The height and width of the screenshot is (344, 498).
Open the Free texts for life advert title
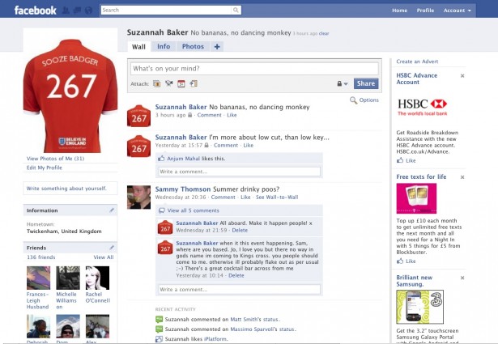click(421, 176)
